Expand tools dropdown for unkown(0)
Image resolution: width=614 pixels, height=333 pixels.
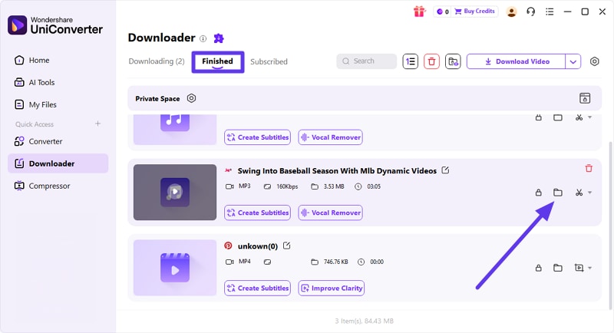pos(589,268)
